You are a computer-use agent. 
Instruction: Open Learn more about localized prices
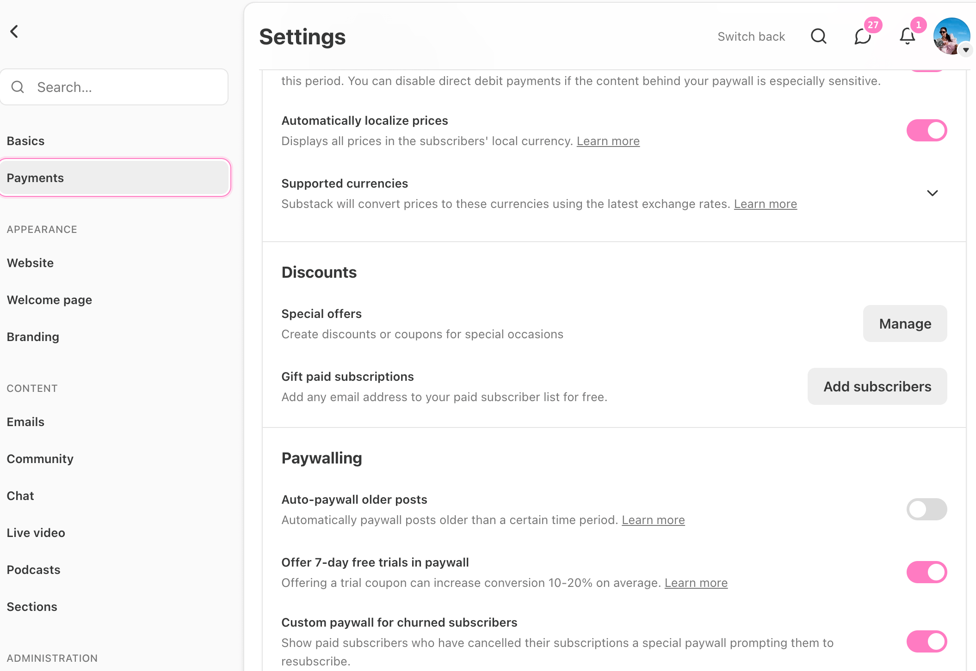click(x=608, y=141)
